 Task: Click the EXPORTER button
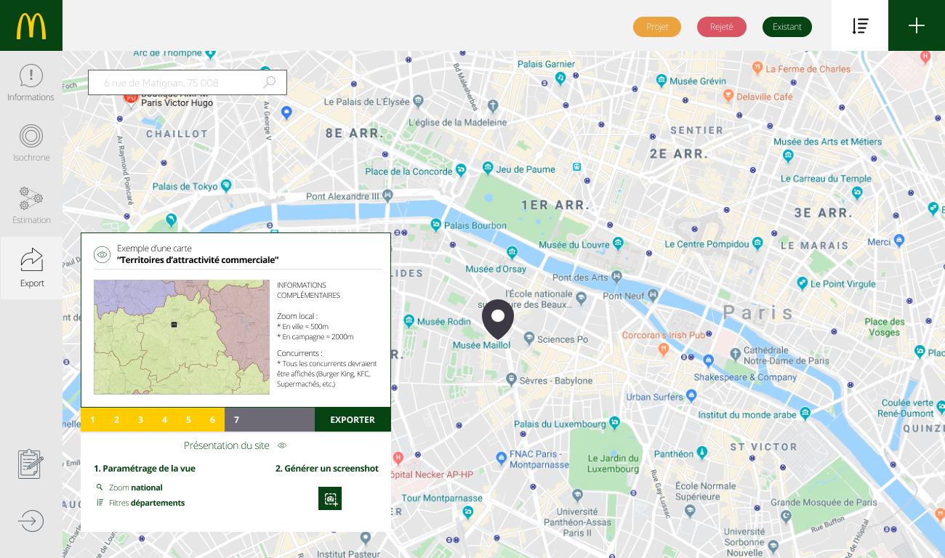click(353, 420)
